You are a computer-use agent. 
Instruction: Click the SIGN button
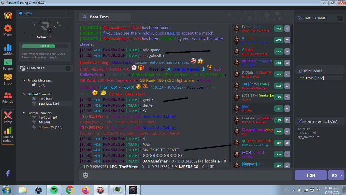point(311,175)
